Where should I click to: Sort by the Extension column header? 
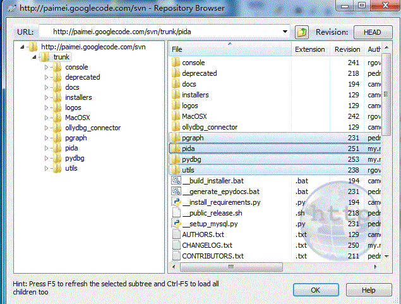[309, 49]
